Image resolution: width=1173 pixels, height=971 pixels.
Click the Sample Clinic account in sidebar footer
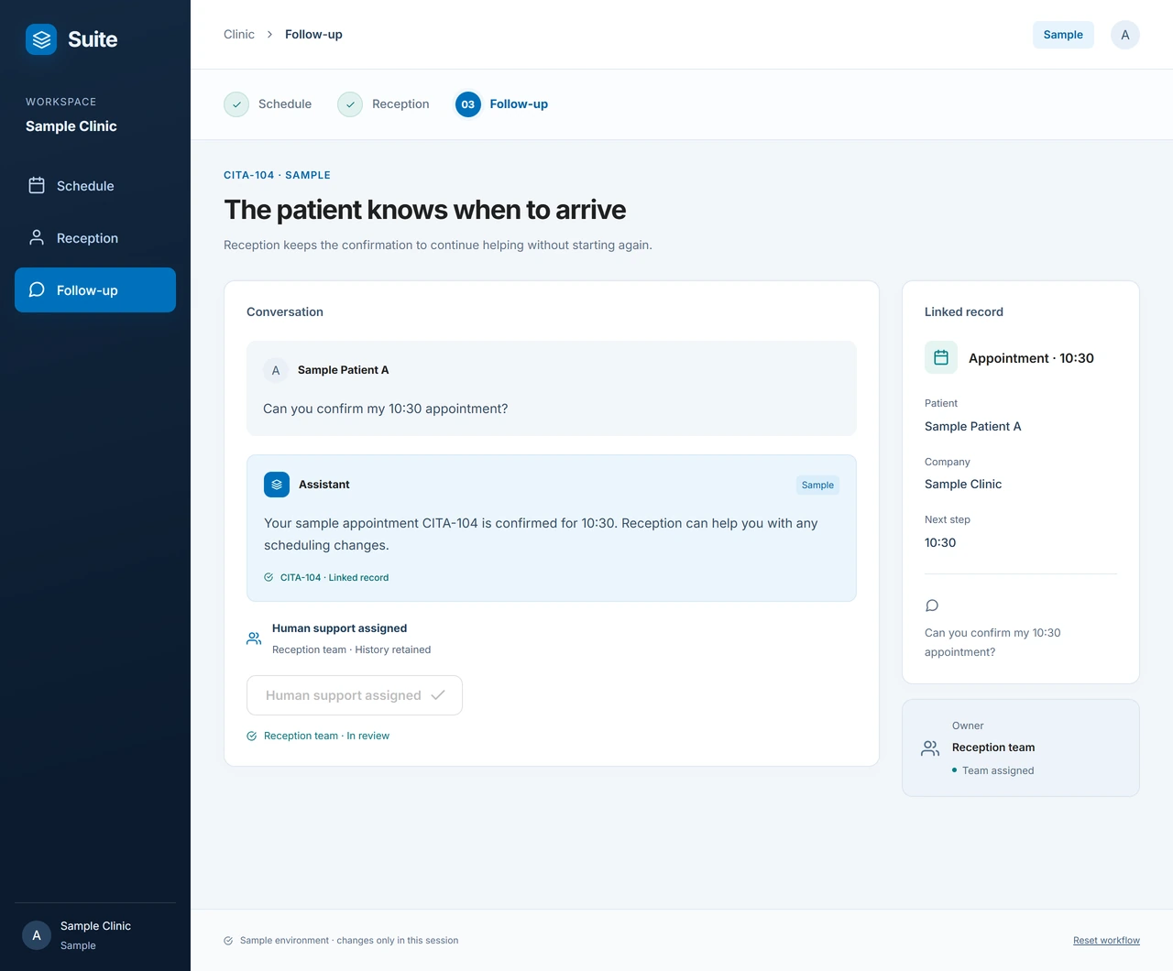(95, 935)
